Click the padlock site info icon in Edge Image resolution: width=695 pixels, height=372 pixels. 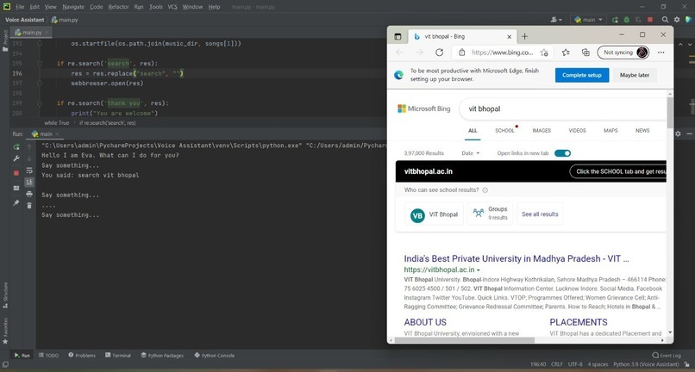click(462, 53)
